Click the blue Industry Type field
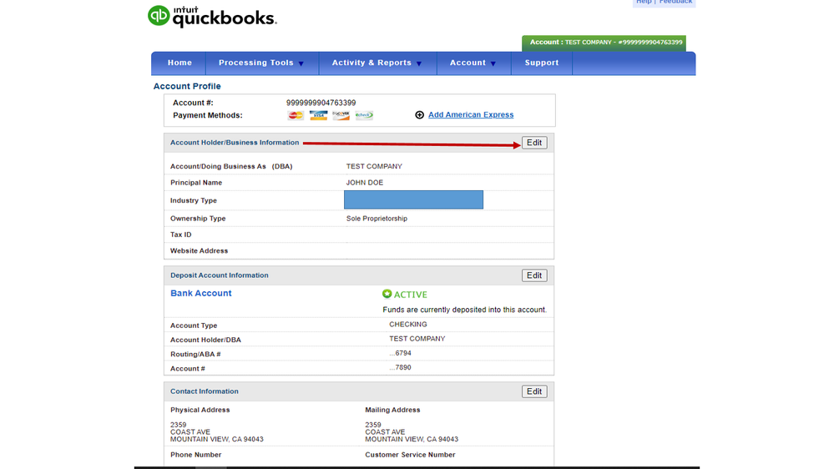 point(413,200)
